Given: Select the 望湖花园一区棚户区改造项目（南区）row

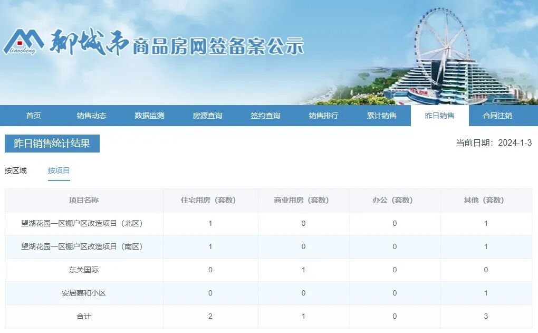Looking at the screenshot, I should [x=83, y=246].
